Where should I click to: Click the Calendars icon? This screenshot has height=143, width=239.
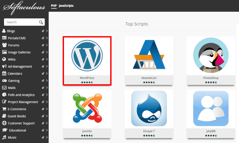pos(4,73)
